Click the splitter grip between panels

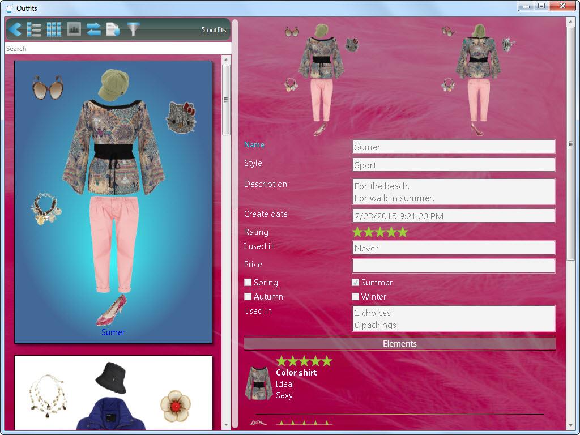pos(234,252)
